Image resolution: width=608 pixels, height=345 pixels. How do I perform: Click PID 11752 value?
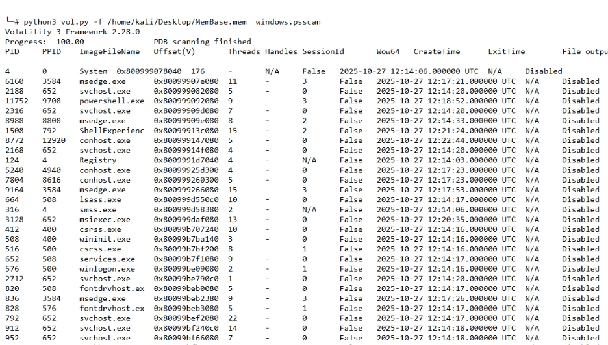(x=17, y=101)
